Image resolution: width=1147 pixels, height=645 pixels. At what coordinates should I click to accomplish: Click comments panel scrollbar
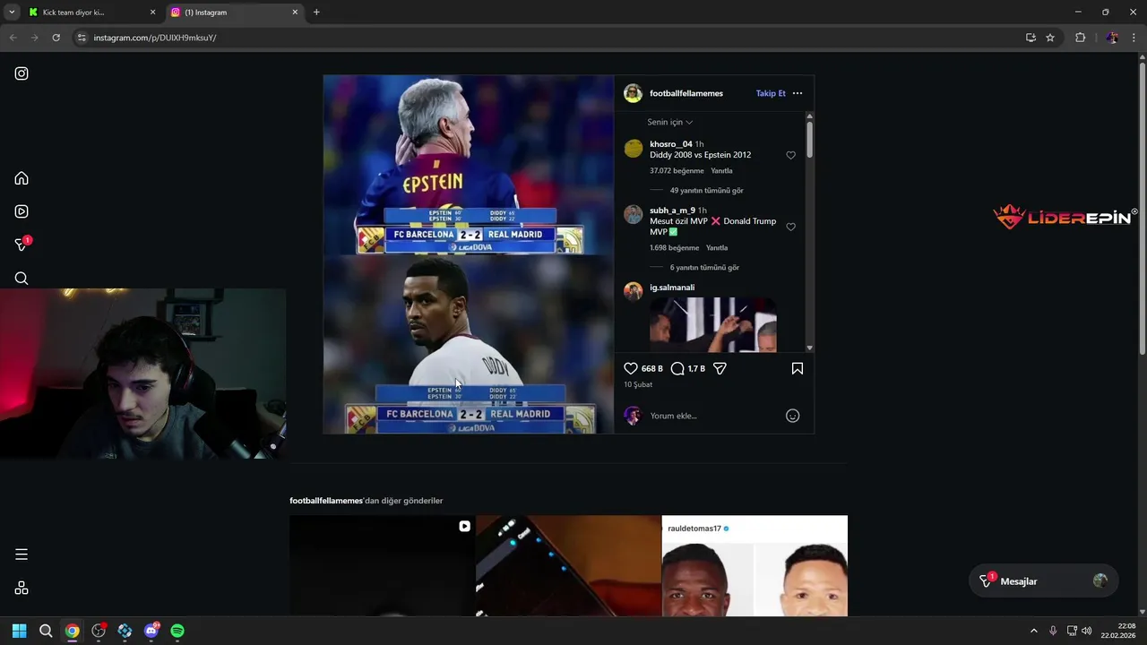pos(810,141)
